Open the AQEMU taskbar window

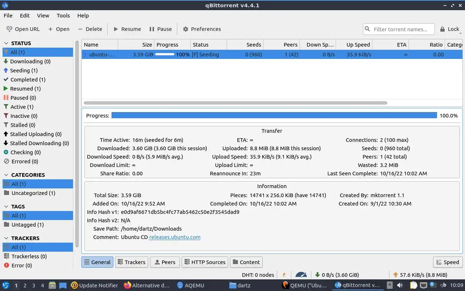(x=190, y=286)
